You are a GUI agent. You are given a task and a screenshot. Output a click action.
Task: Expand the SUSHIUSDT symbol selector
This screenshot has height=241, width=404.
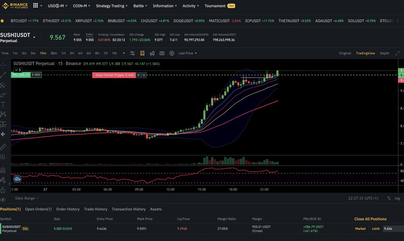[34, 37]
